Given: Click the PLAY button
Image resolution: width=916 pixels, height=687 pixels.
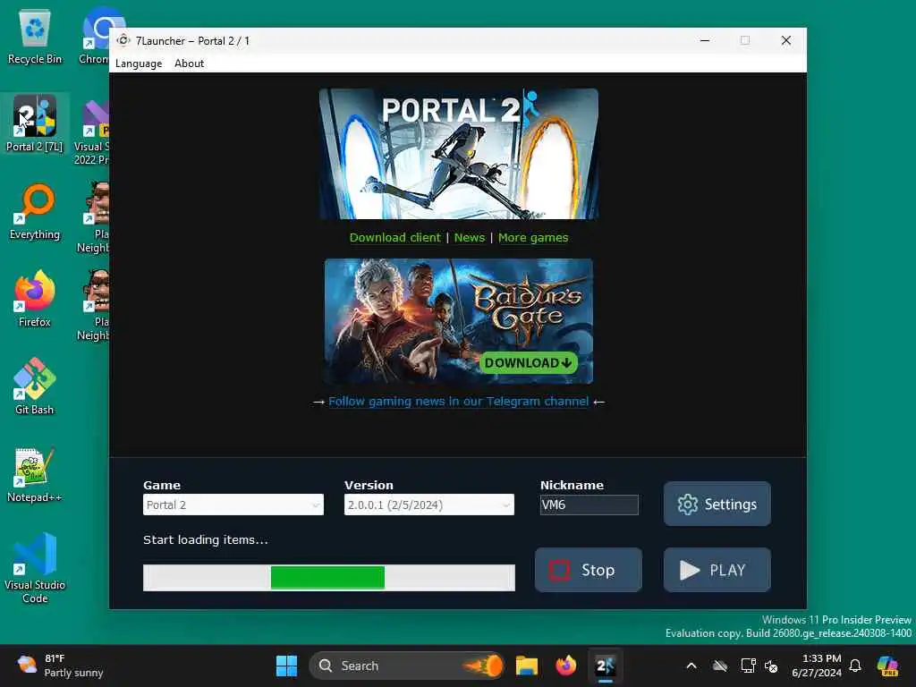Looking at the screenshot, I should (717, 570).
